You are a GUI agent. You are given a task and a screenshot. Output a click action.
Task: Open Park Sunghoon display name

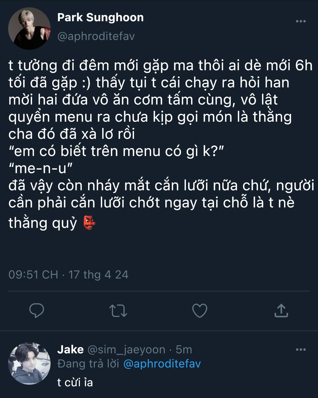coord(101,17)
